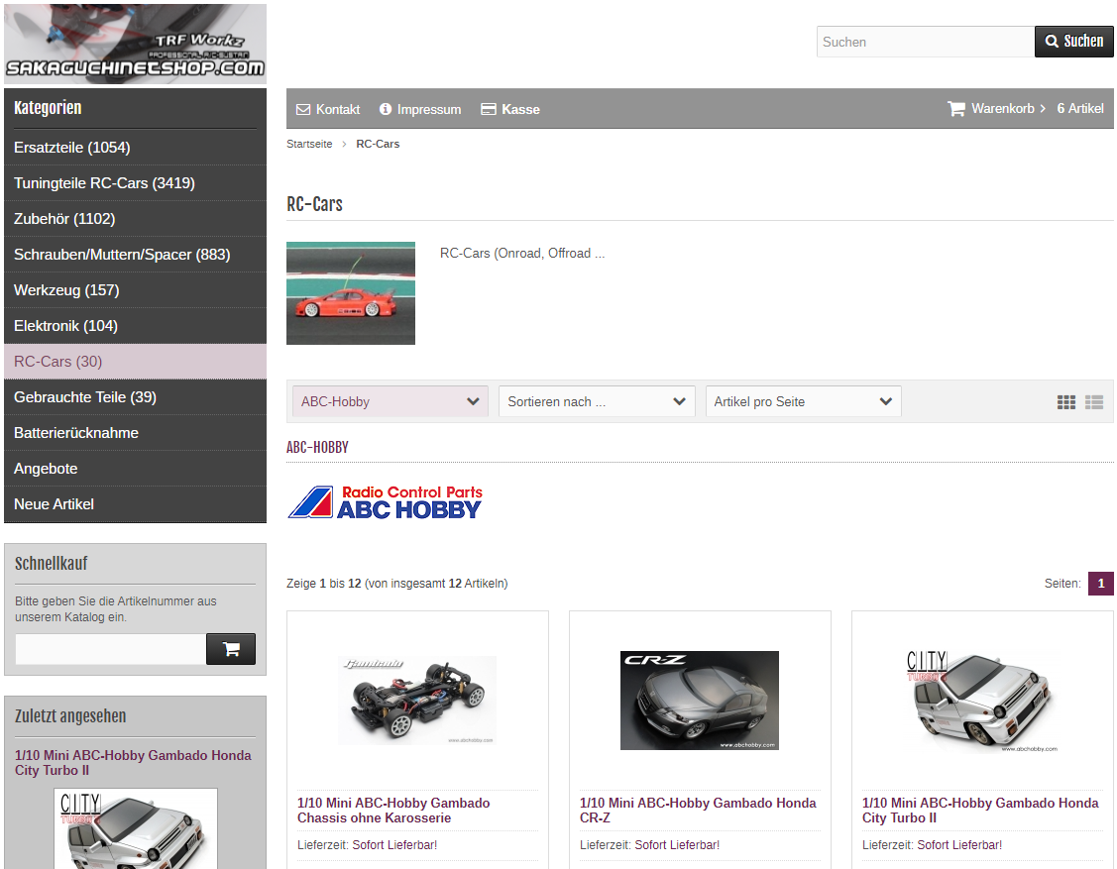Open Gambado Chassis ohne Karosserie title link
This screenshot has height=869, width=1117.
pos(393,811)
